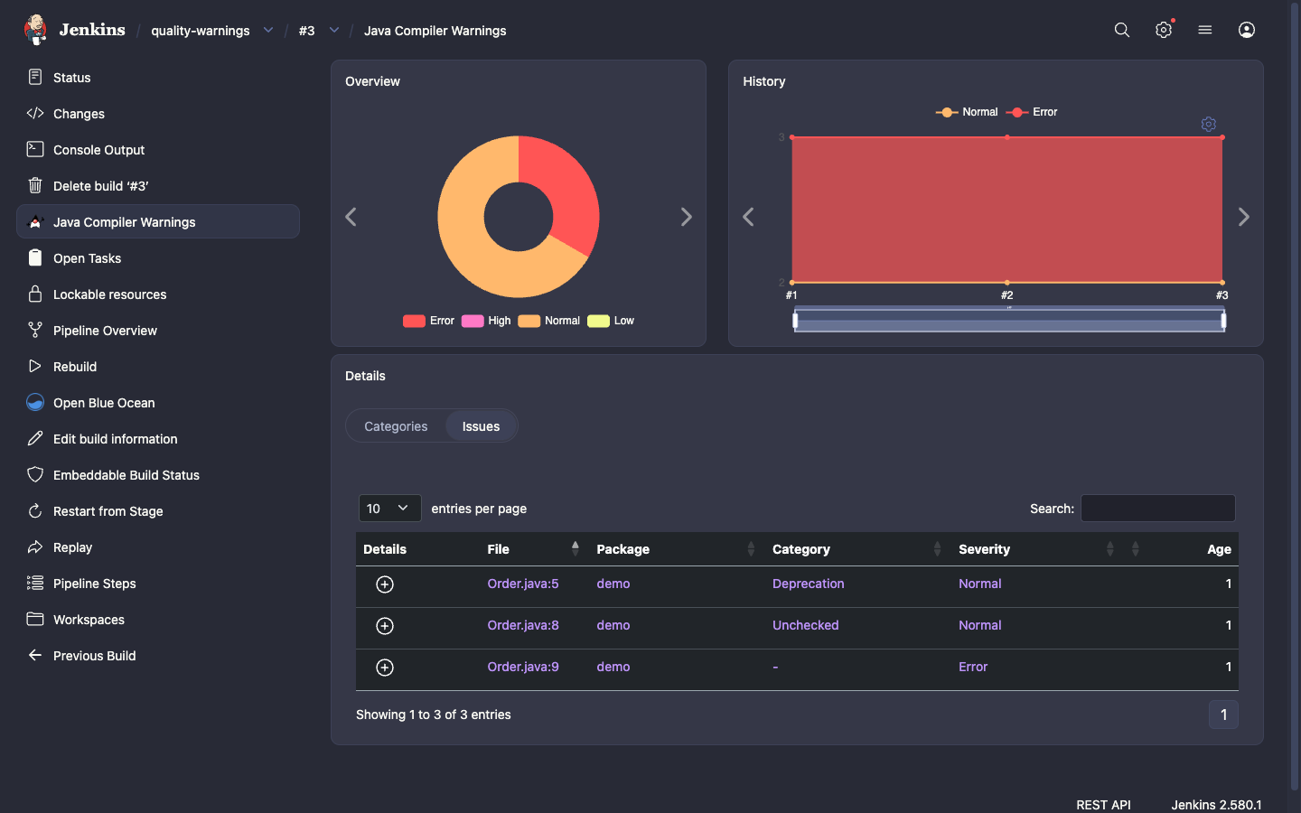Open the header hamburger menu icon
Viewport: 1301px width, 813px height.
click(x=1205, y=30)
